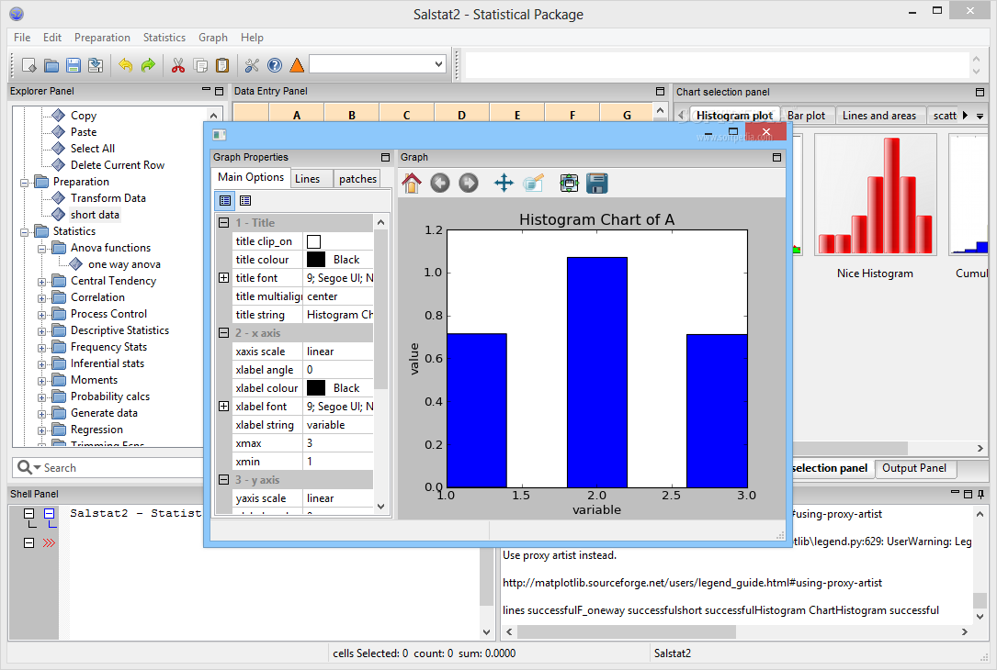Click the Copy toolbar icon
The height and width of the screenshot is (670, 997).
(x=200, y=65)
